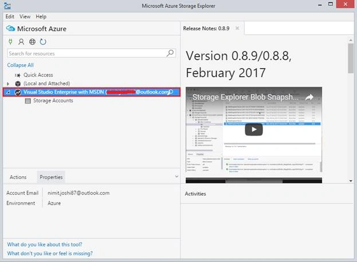Click the release notes scrollbar thumb
357x262 pixels.
tap(351, 58)
